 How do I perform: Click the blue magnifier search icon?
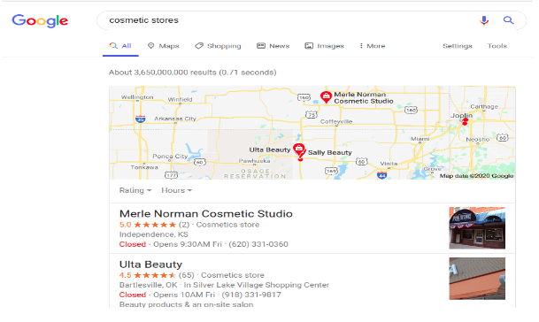pos(508,20)
